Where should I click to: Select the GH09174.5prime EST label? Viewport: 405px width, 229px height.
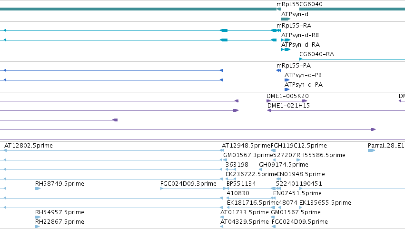(x=284, y=165)
